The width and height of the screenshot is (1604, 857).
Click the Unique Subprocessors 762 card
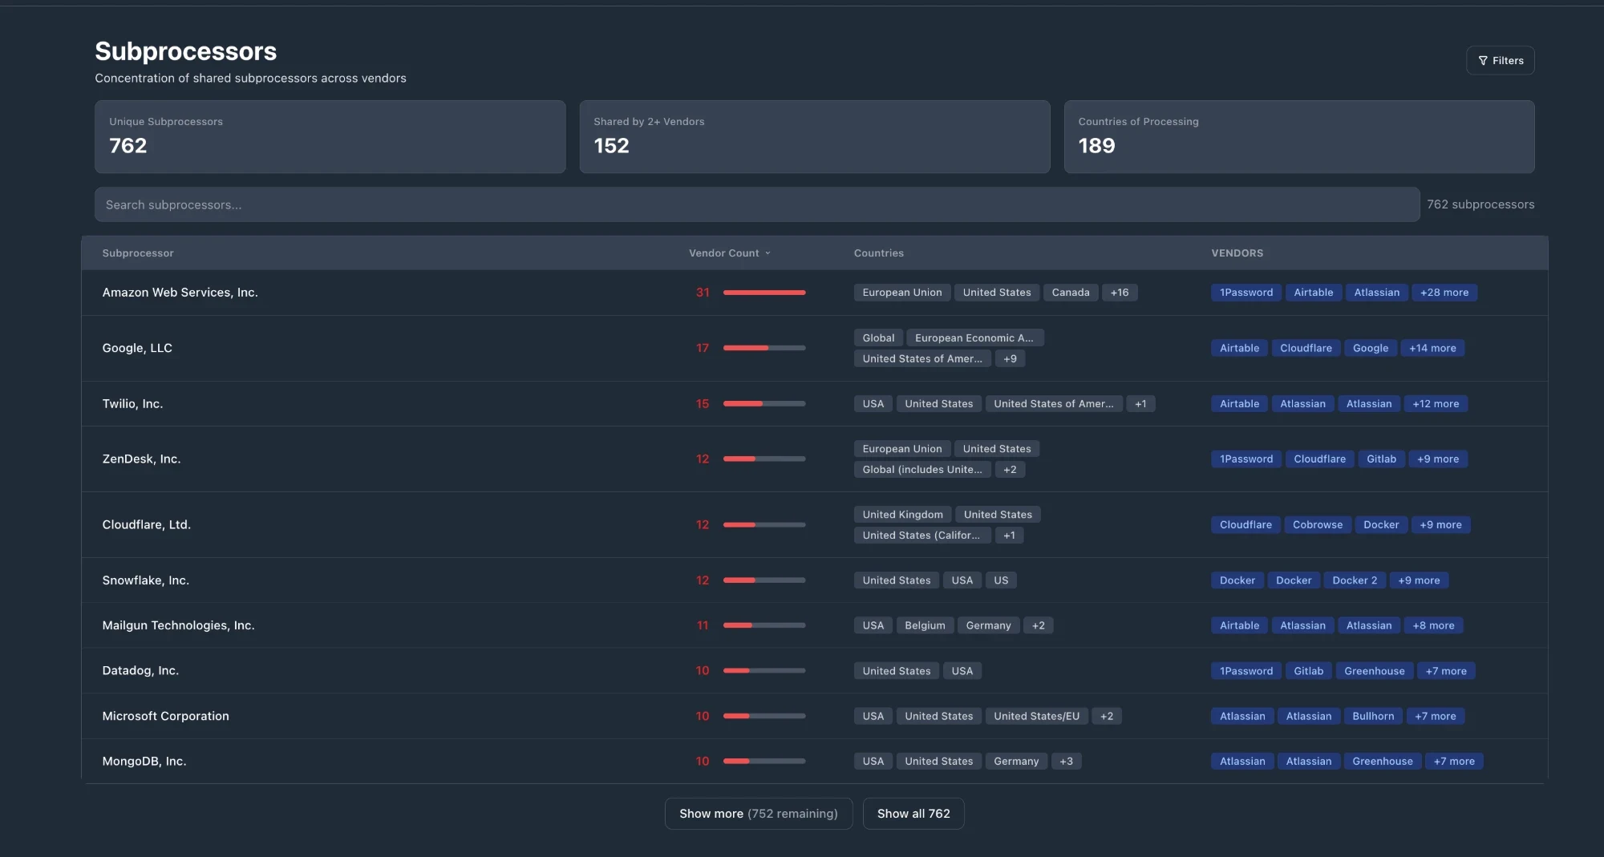tap(330, 136)
